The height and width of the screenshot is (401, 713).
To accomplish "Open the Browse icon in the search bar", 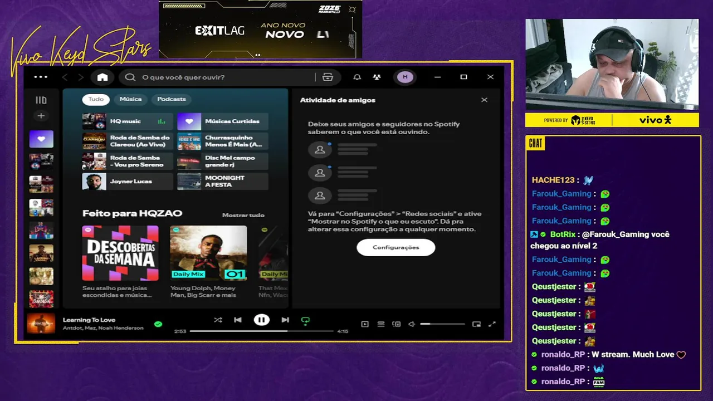I will (328, 77).
